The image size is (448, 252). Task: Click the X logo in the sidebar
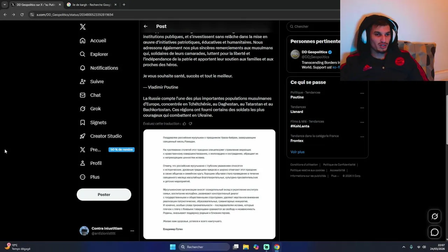pos(83,27)
